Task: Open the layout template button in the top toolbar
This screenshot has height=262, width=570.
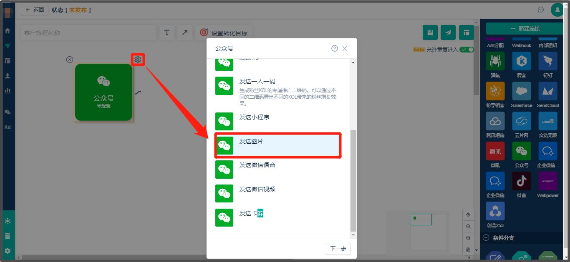Action: pos(467,32)
